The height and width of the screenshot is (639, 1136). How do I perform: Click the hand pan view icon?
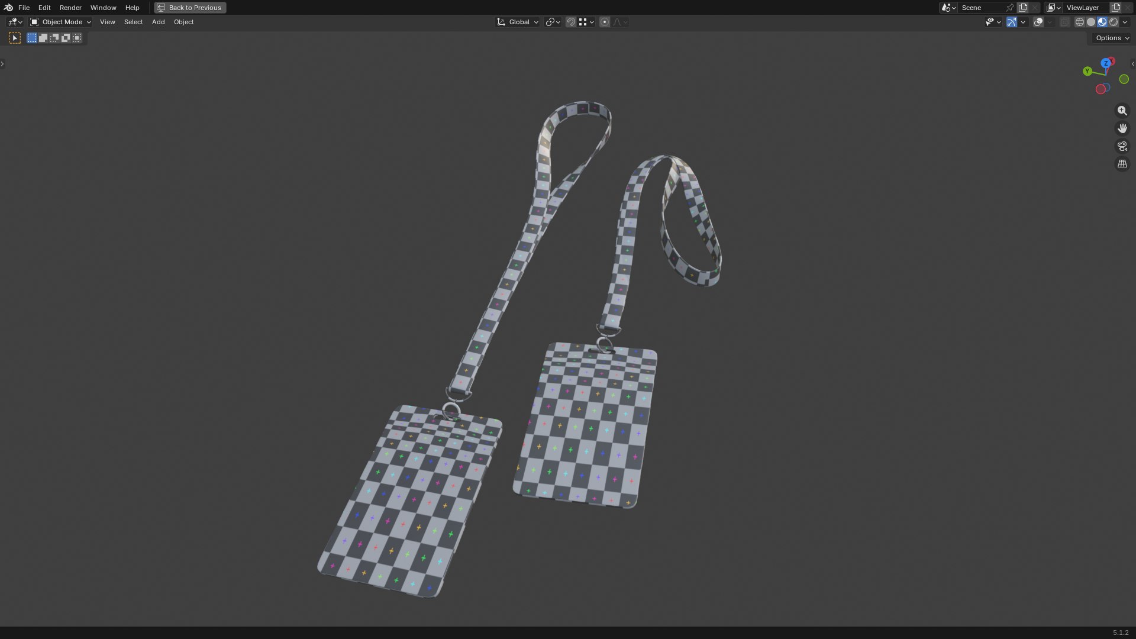[x=1122, y=128]
